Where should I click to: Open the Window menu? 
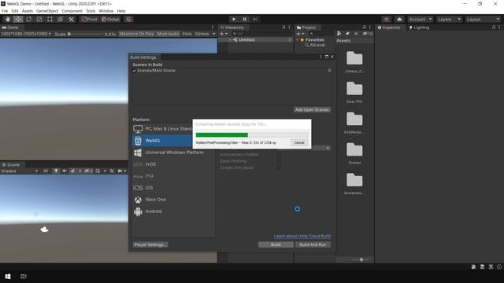[106, 11]
